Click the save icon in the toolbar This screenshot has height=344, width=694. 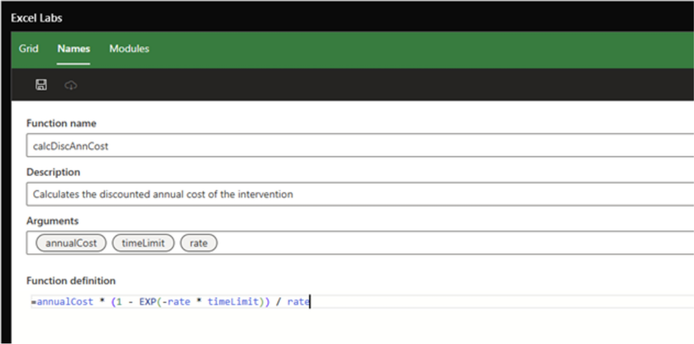pos(41,85)
